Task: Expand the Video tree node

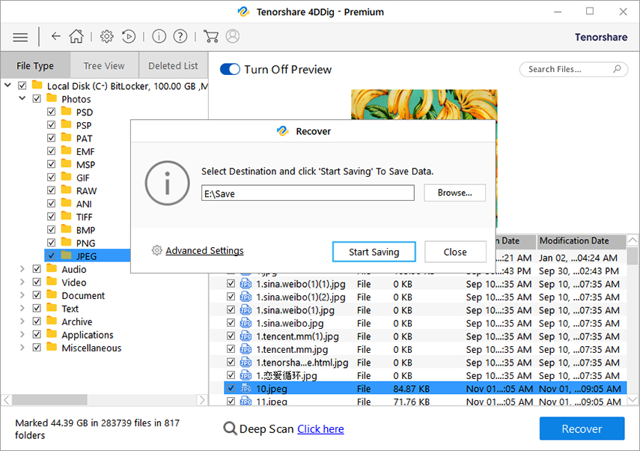Action: [22, 282]
